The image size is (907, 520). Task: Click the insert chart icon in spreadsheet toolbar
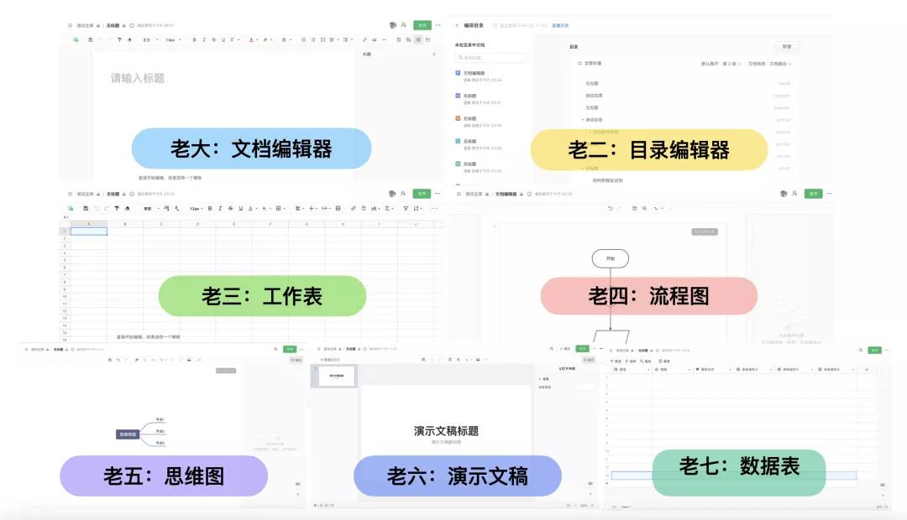click(375, 208)
